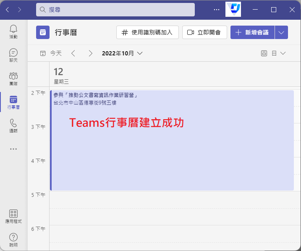The image size is (301, 251).
Task: Click the 立即開會 meet now button
Action: [204, 32]
